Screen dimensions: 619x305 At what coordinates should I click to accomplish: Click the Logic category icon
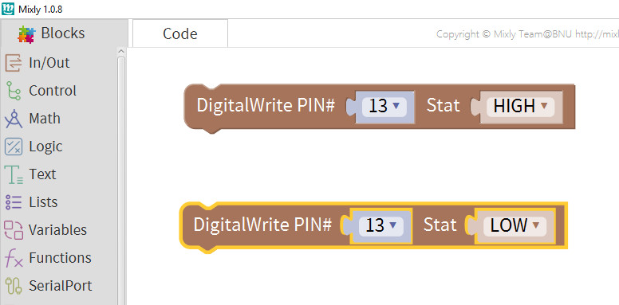[14, 147]
